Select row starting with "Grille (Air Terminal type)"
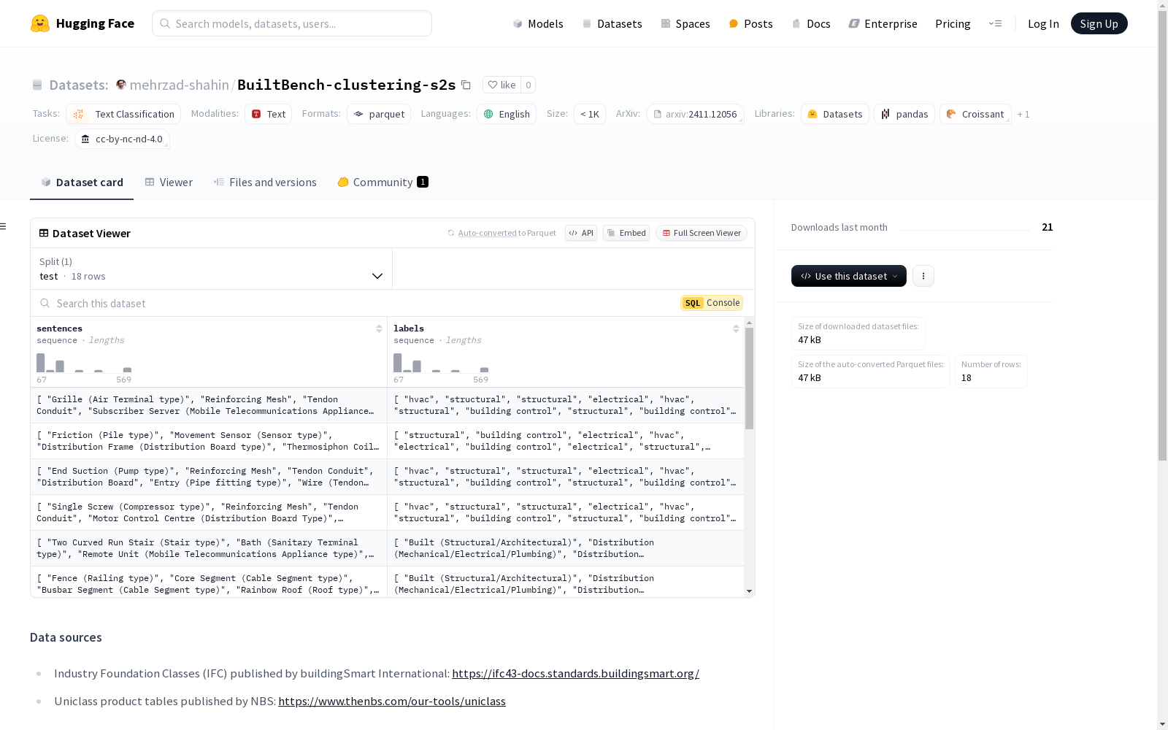Viewport: 1168px width, 730px height. tap(387, 405)
